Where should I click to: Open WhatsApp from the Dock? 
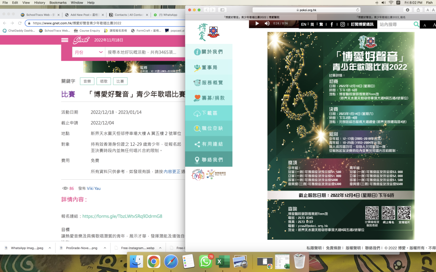tap(205, 262)
